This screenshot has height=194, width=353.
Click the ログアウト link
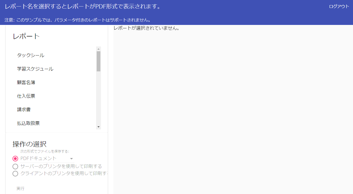click(x=339, y=7)
